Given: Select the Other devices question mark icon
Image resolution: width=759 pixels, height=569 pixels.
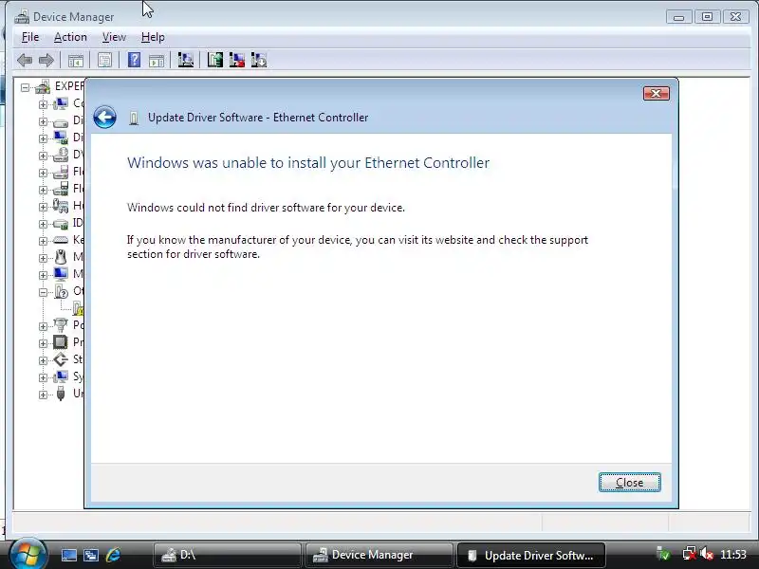Looking at the screenshot, I should pos(61,291).
